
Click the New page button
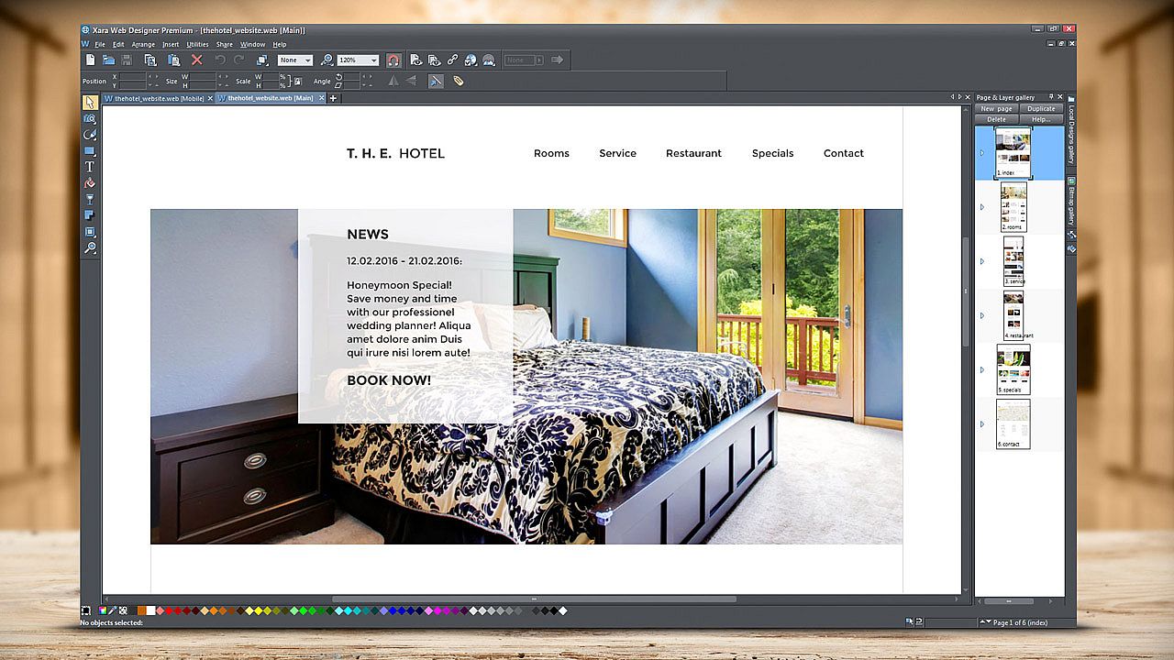pyautogui.click(x=996, y=108)
